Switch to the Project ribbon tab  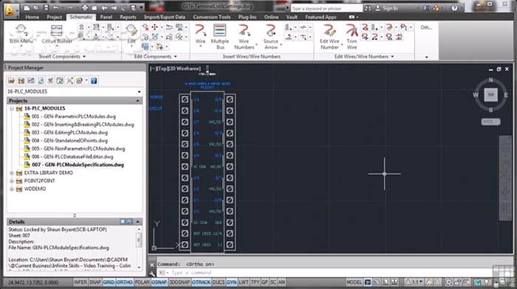55,17
